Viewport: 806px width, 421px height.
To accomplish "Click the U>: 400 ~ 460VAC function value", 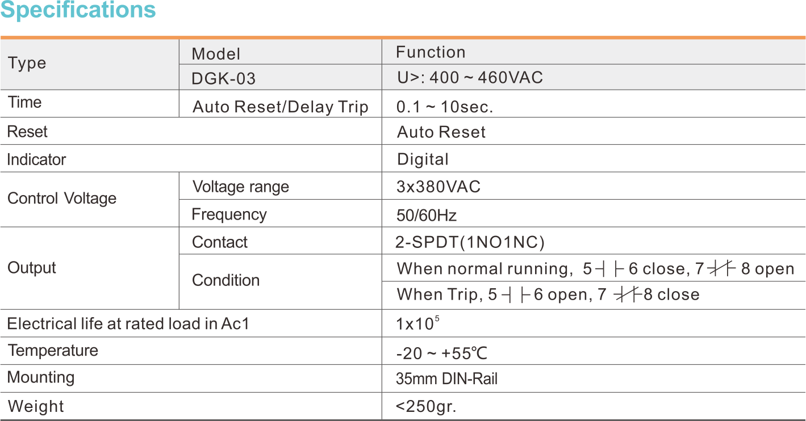I will coord(469,77).
